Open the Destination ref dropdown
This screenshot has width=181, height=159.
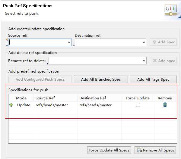coord(144,43)
